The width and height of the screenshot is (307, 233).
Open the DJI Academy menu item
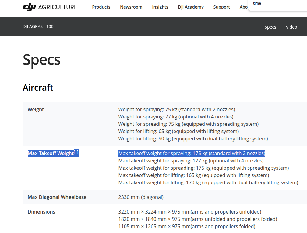click(191, 7)
